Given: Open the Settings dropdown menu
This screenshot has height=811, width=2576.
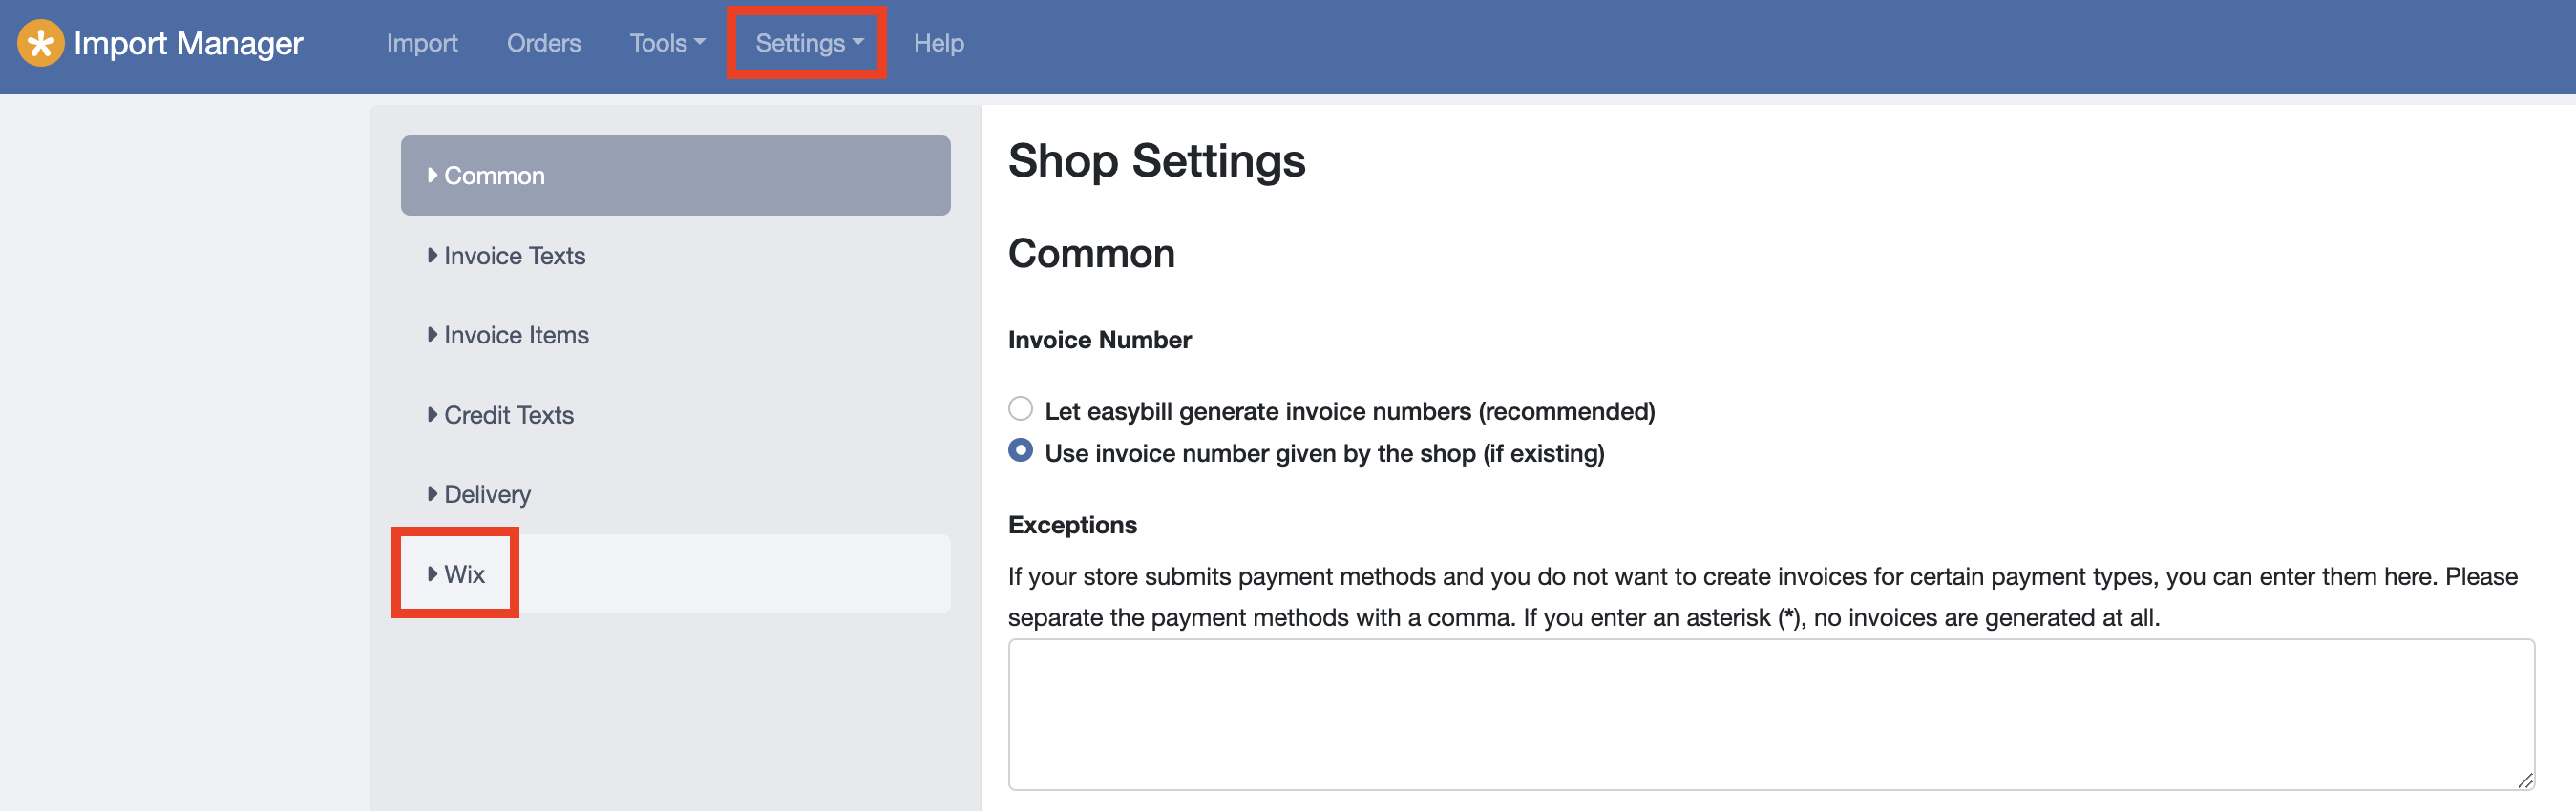Looking at the screenshot, I should click(x=808, y=43).
